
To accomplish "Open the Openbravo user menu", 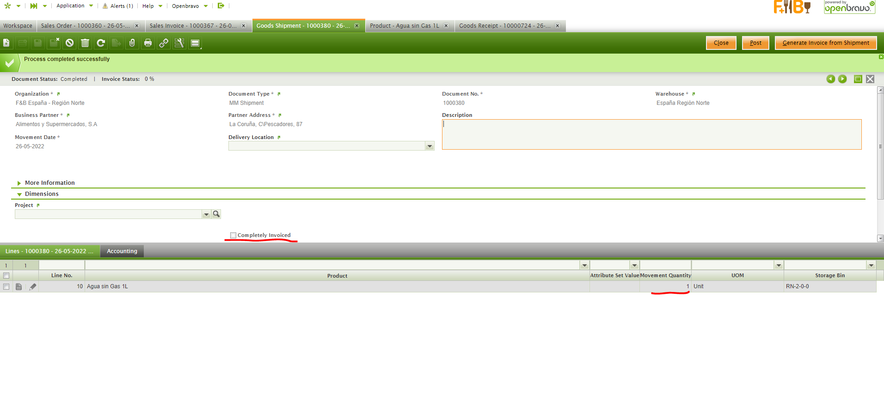I will [190, 6].
